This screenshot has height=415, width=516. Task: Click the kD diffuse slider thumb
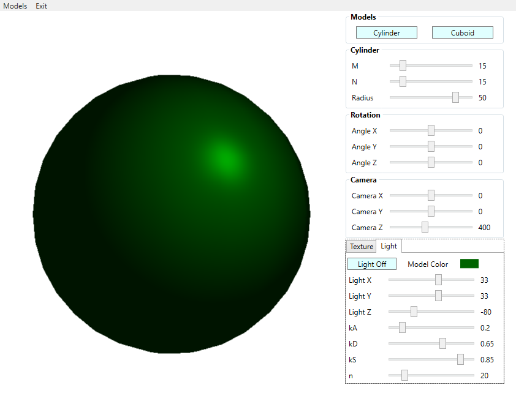tap(442, 343)
